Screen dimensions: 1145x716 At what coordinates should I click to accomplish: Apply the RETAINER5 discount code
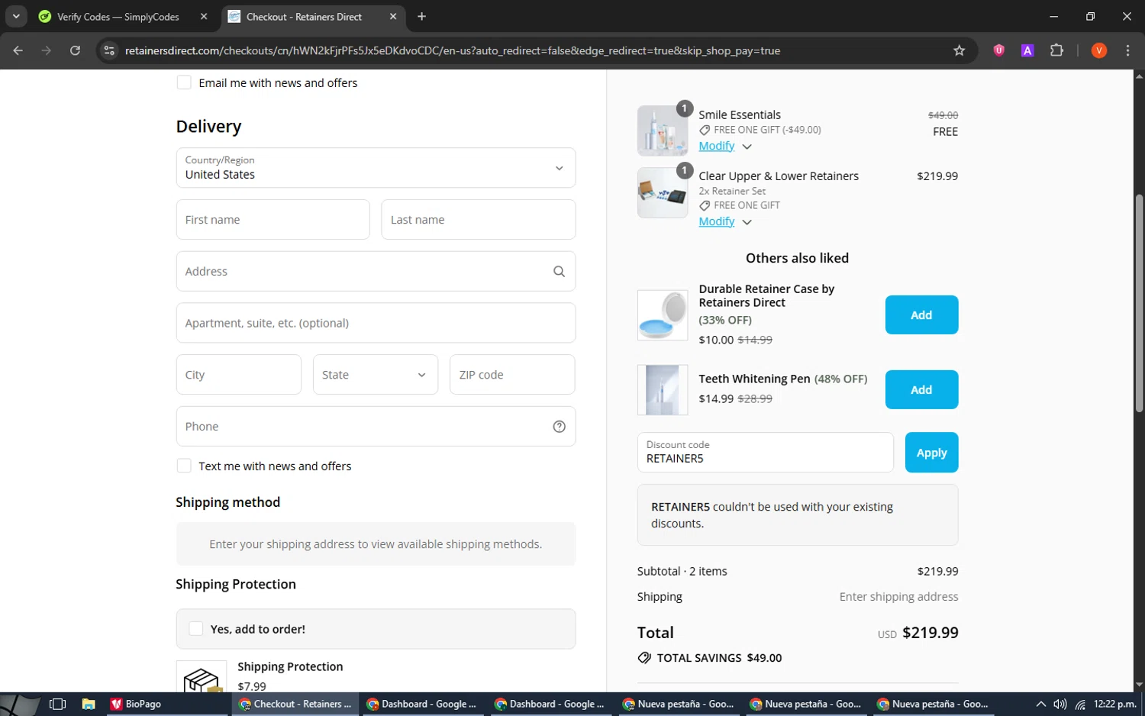931,453
